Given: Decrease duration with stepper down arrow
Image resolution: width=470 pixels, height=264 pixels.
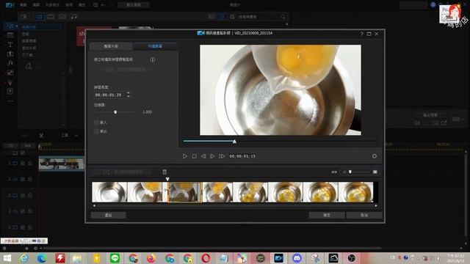Looking at the screenshot, I should (x=129, y=96).
